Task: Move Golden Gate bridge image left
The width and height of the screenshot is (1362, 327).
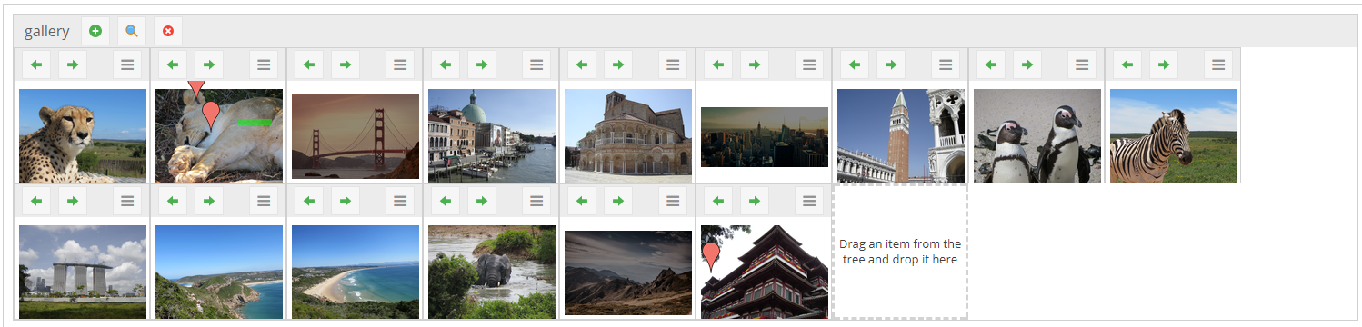Action: pyautogui.click(x=309, y=64)
